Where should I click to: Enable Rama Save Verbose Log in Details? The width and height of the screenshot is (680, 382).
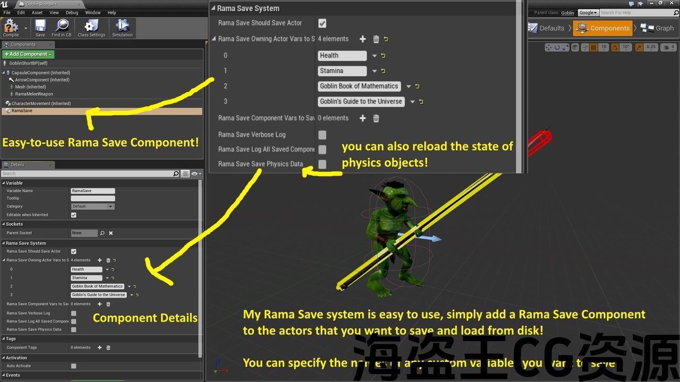[x=73, y=313]
